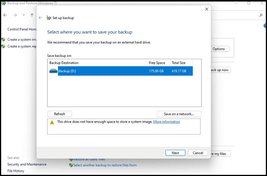Click the Set up backup wizard icon

(49, 18)
